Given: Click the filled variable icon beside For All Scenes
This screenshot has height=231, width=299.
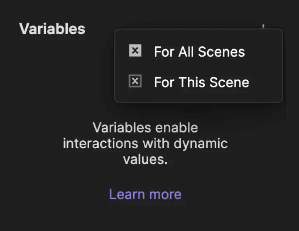Looking at the screenshot, I should click(x=135, y=51).
